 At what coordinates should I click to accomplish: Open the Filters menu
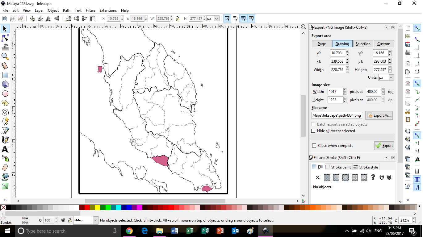click(90, 10)
